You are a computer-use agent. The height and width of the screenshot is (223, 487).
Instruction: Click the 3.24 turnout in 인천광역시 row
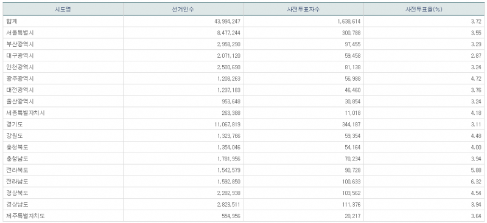(x=477, y=67)
